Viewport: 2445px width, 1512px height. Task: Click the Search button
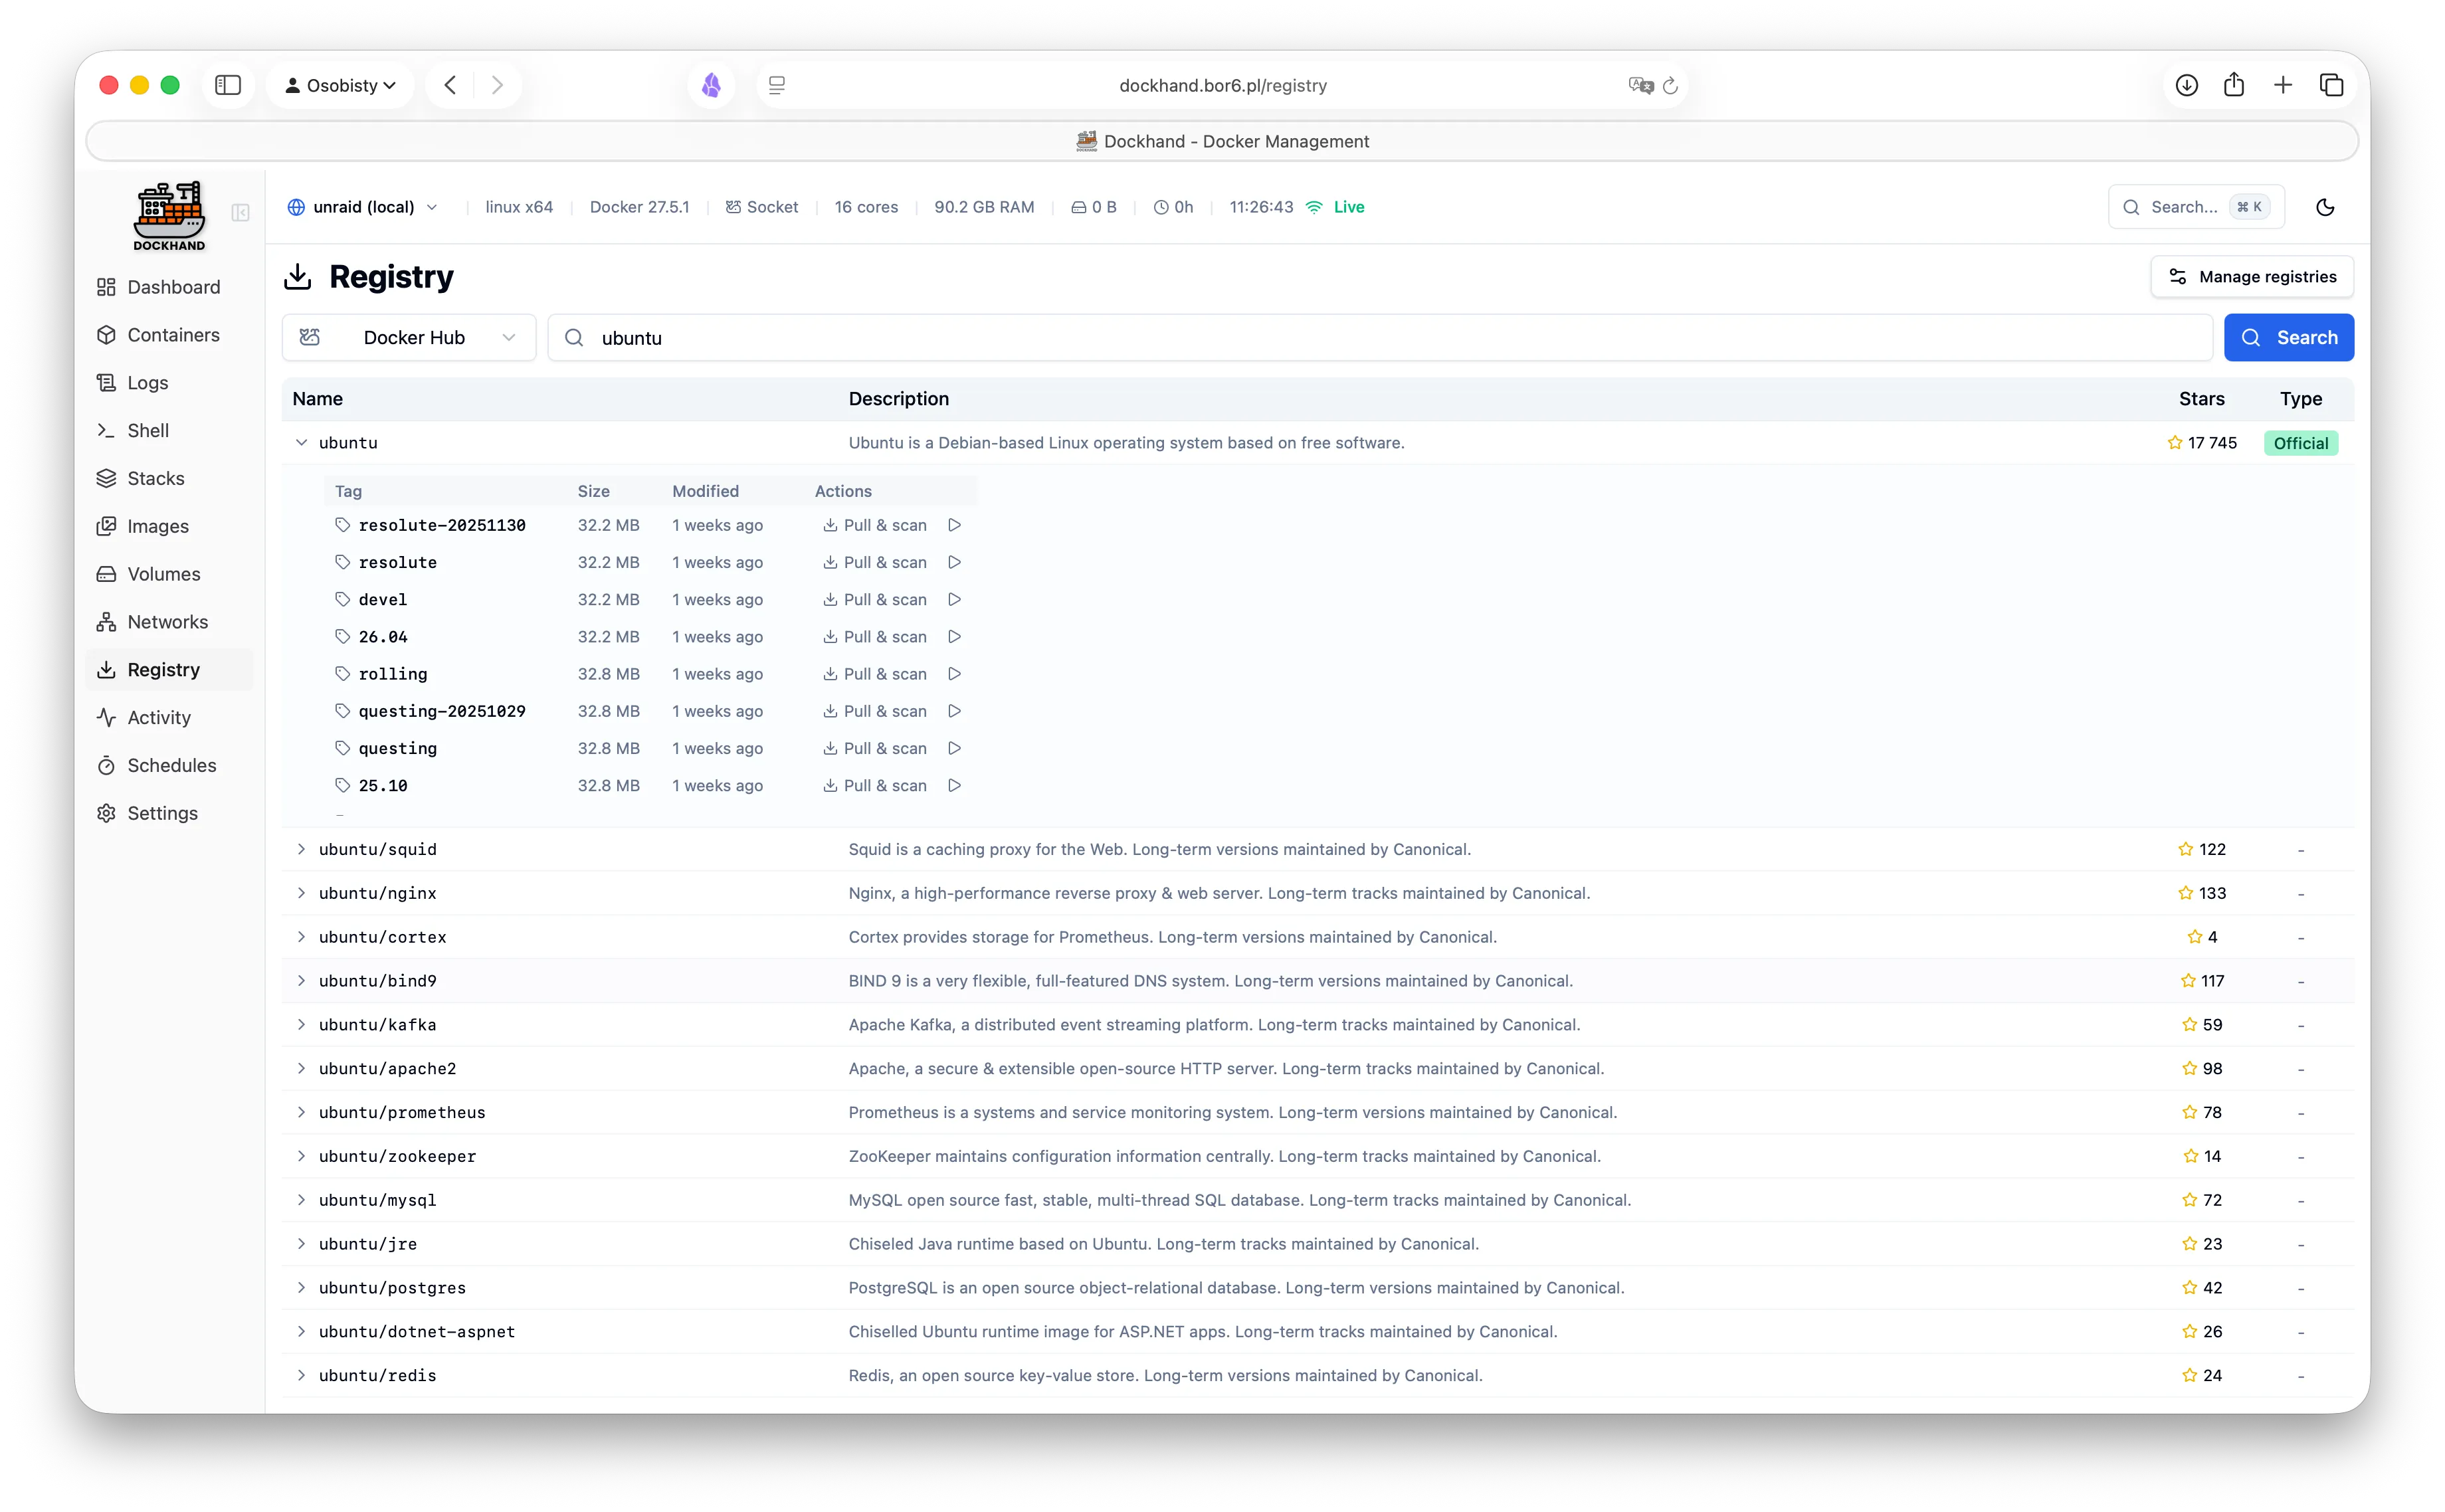[x=2288, y=337]
